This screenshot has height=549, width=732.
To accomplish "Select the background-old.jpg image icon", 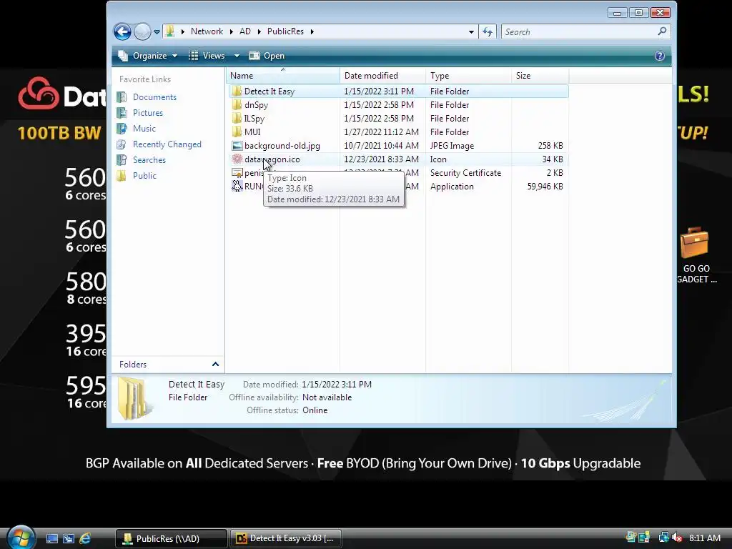I will (237, 146).
